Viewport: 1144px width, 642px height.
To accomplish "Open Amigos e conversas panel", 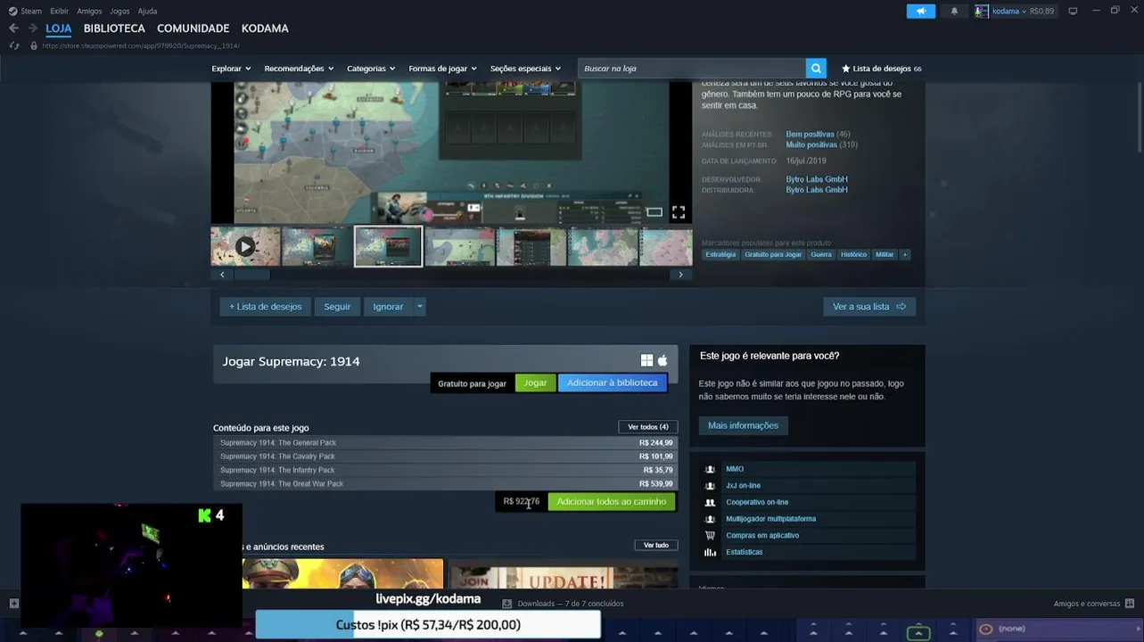I will click(x=1093, y=604).
